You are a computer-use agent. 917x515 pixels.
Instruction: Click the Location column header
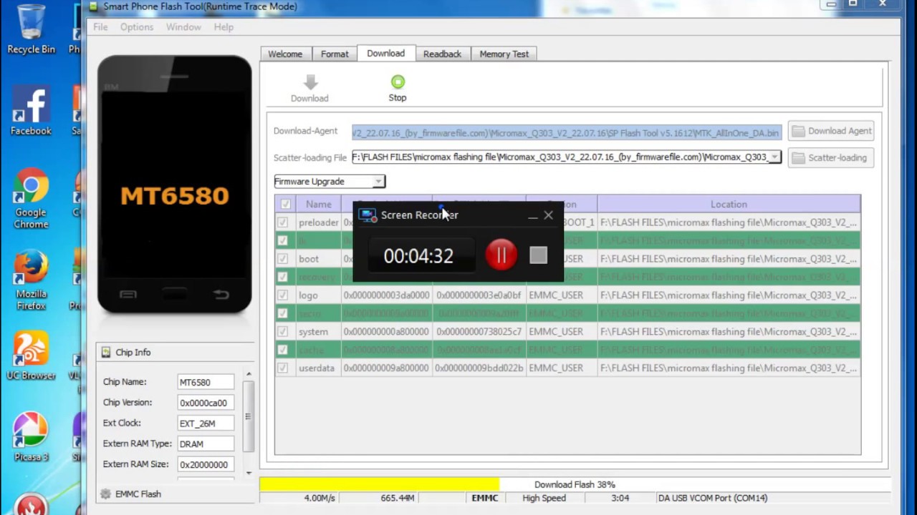pos(729,204)
